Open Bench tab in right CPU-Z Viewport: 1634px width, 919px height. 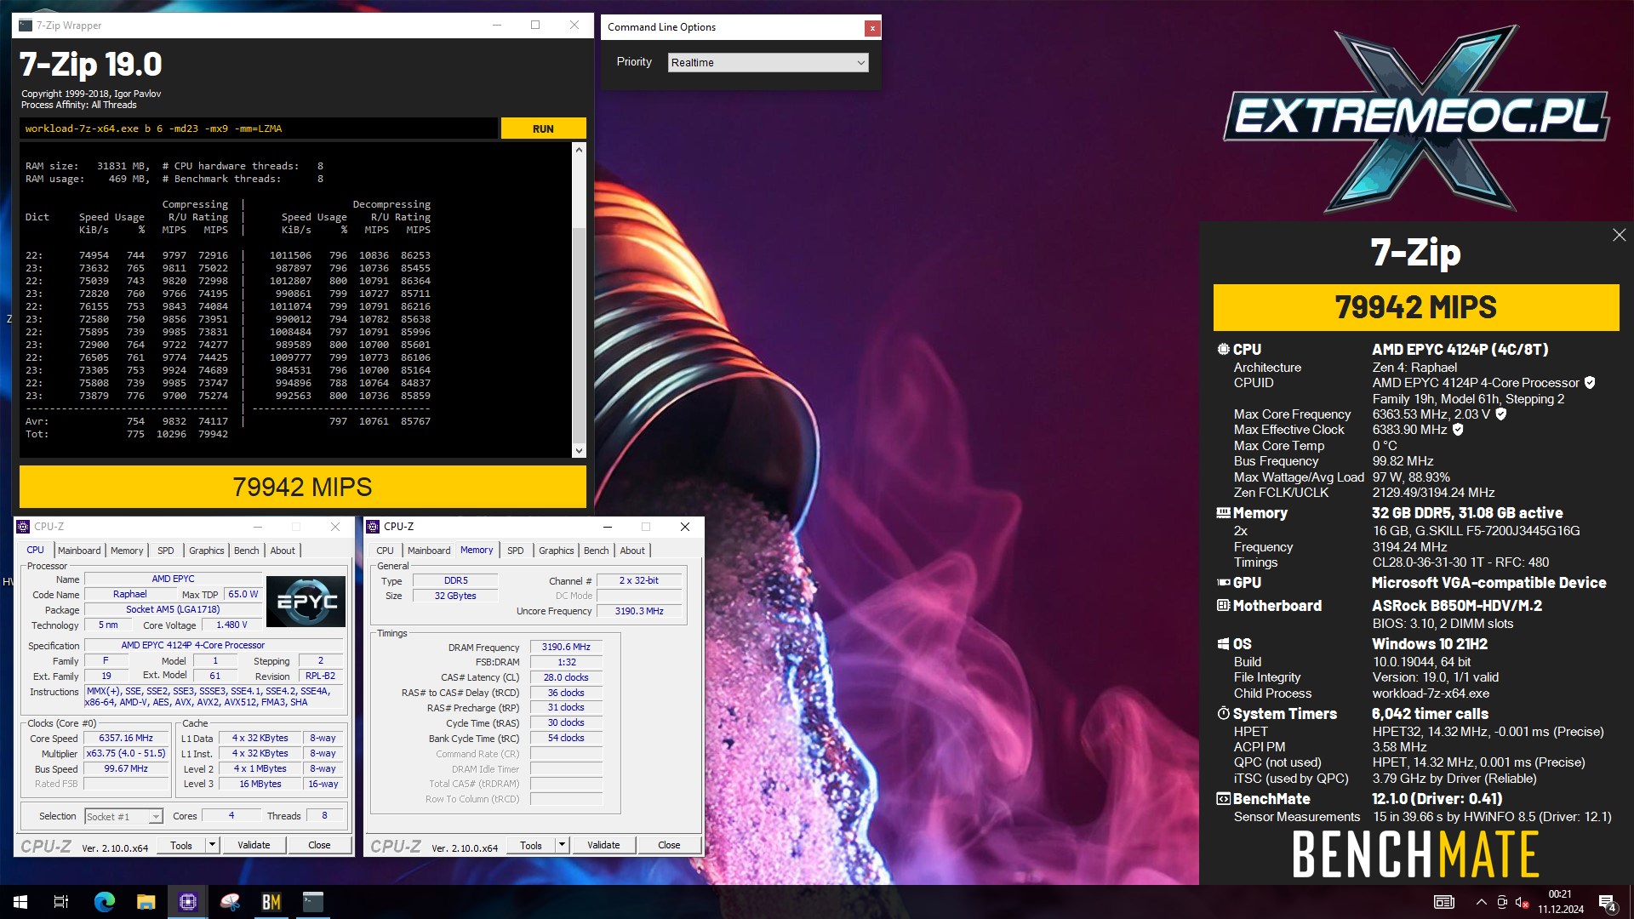(597, 551)
